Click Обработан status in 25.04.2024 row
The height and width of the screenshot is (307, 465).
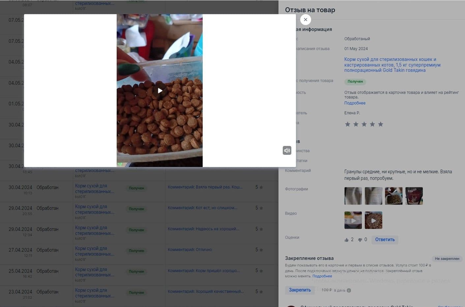[x=47, y=271]
